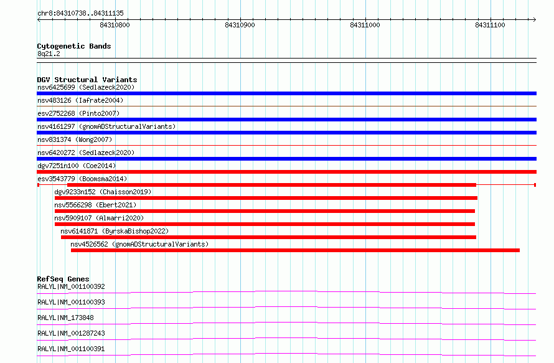Click the magenta line of RALYL|NM_173848
Image resolution: width=554 pixels, height=363 pixels.
coord(286,323)
